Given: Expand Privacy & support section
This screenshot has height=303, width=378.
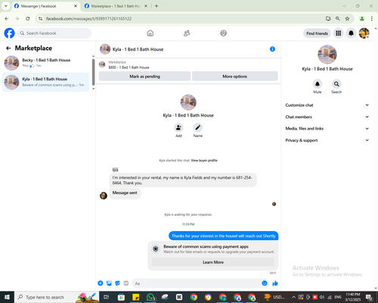Looking at the screenshot, I should [x=327, y=140].
